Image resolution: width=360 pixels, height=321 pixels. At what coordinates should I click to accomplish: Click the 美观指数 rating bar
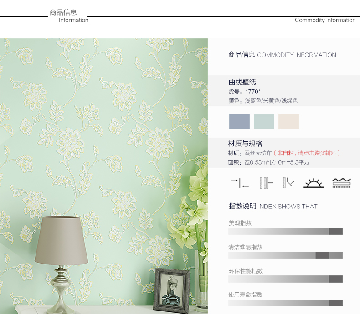[x=286, y=231]
